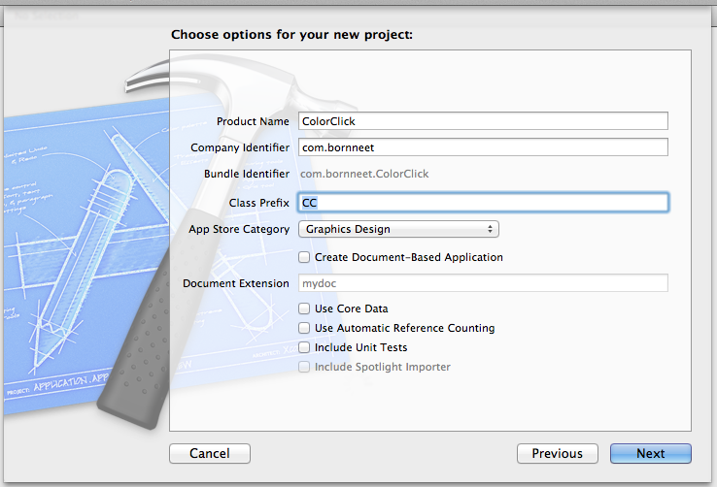
Task: Tick the Include Spotlight Importer checkbox
Action: coord(305,367)
